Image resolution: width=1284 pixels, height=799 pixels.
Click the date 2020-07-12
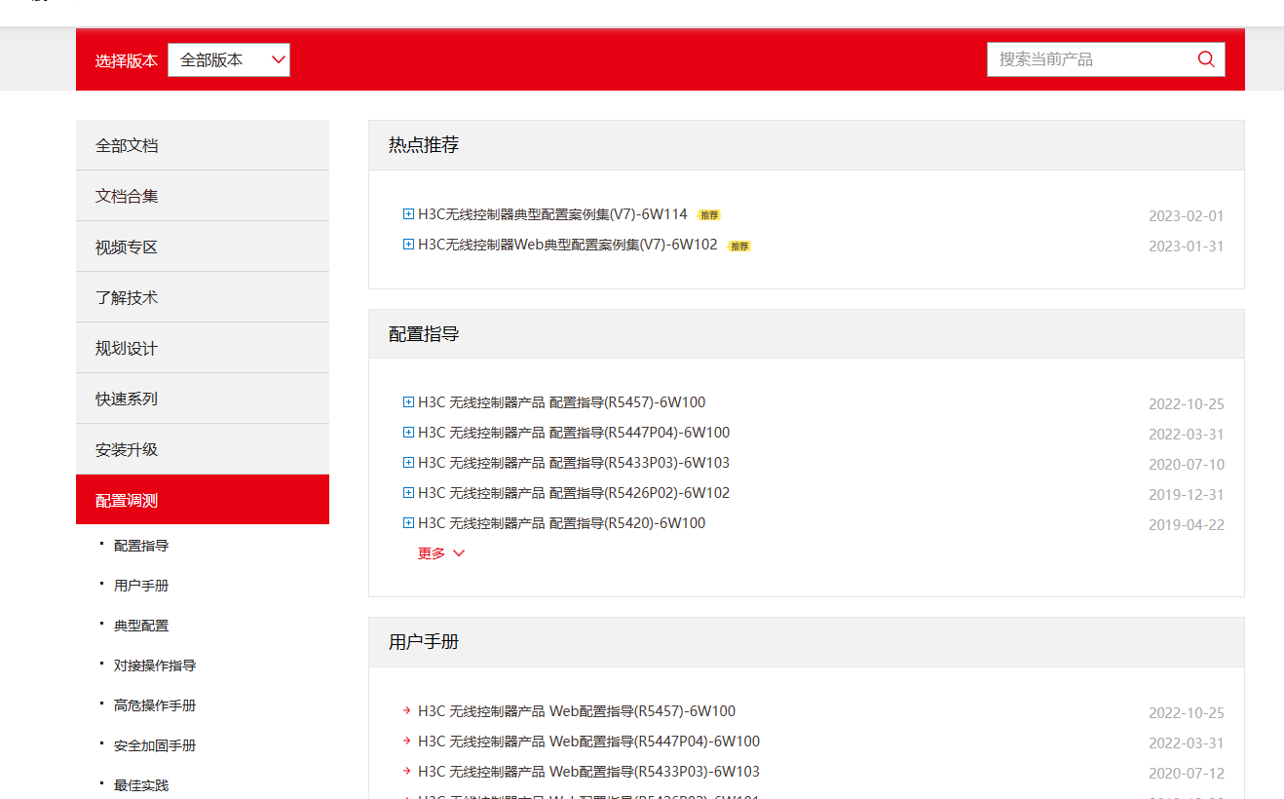1187,774
